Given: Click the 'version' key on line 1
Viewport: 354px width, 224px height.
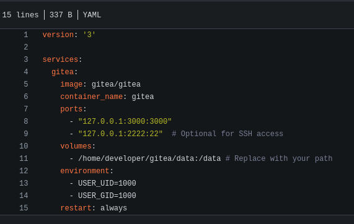Looking at the screenshot, I should pos(58,35).
